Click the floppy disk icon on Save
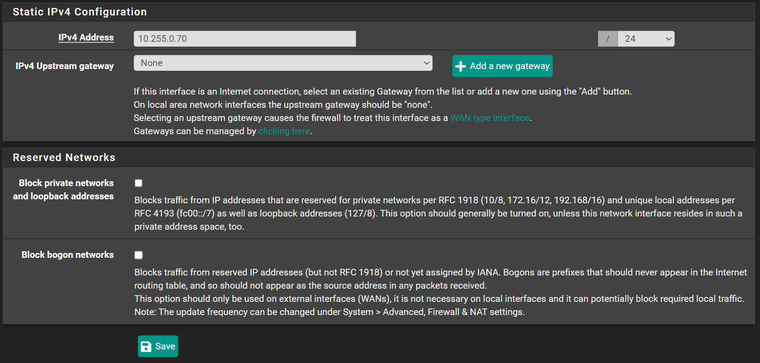Screen dimensions: 760x363 (x=146, y=347)
